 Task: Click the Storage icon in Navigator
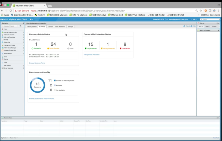[3, 40]
